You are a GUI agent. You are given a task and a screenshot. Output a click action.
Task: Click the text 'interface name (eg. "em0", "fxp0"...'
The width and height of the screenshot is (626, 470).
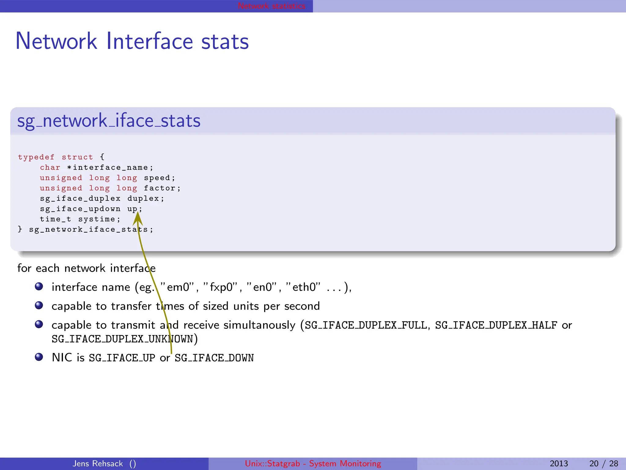click(x=202, y=287)
